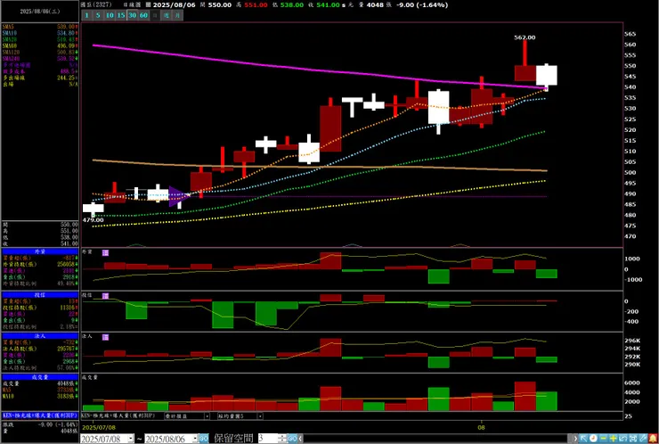Image resolution: width=659 pixels, height=444 pixels.
Task: Click the orange clock icon in bottom toolbar
Action: (x=593, y=439)
